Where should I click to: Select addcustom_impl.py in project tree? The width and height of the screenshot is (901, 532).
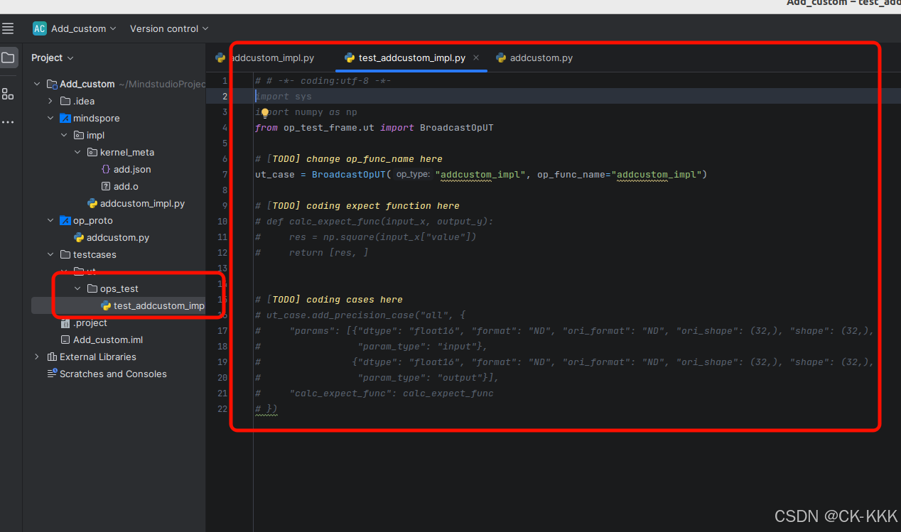(136, 203)
